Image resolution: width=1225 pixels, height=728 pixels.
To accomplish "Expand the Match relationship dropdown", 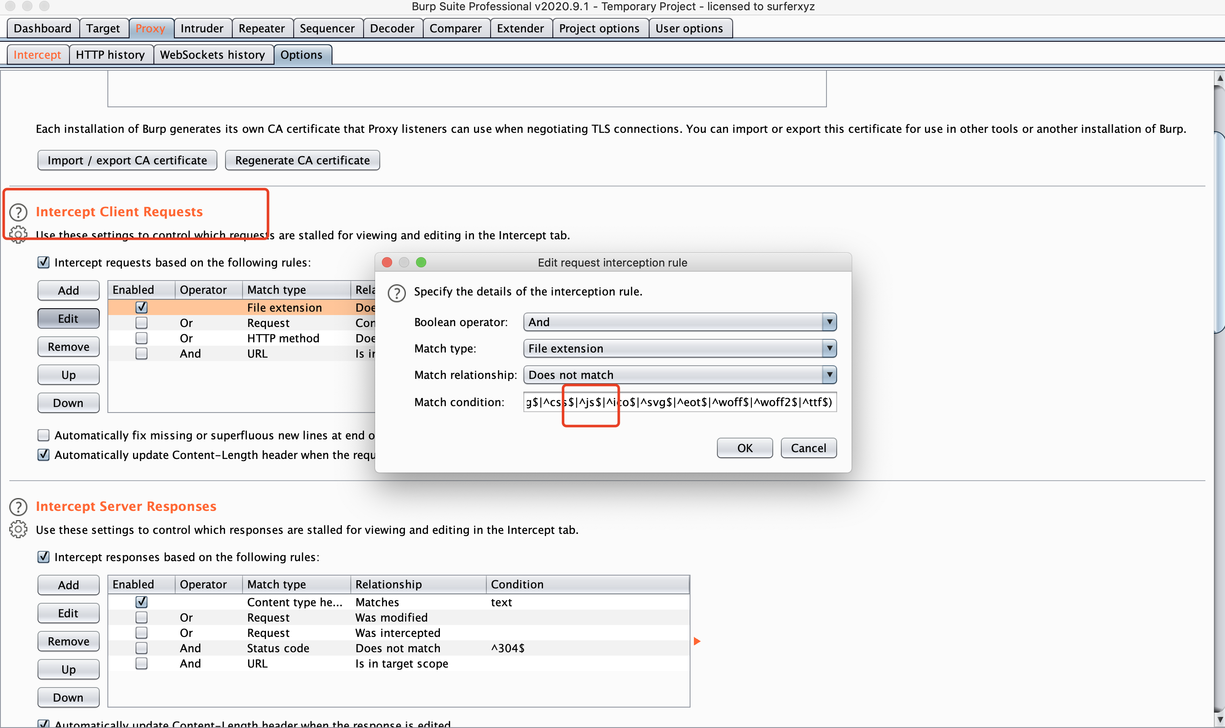I will 679,375.
